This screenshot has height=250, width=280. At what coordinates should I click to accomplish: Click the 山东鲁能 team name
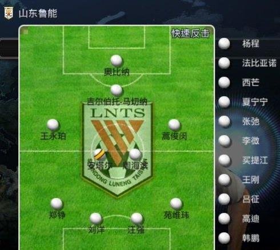click(x=38, y=14)
